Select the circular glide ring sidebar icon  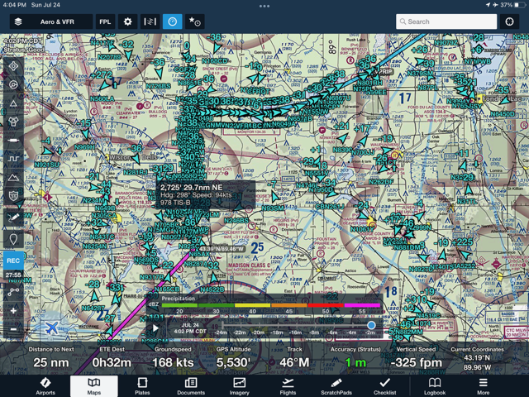pyautogui.click(x=13, y=84)
